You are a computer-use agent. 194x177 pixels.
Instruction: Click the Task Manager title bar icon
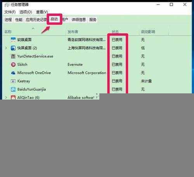tap(7, 5)
